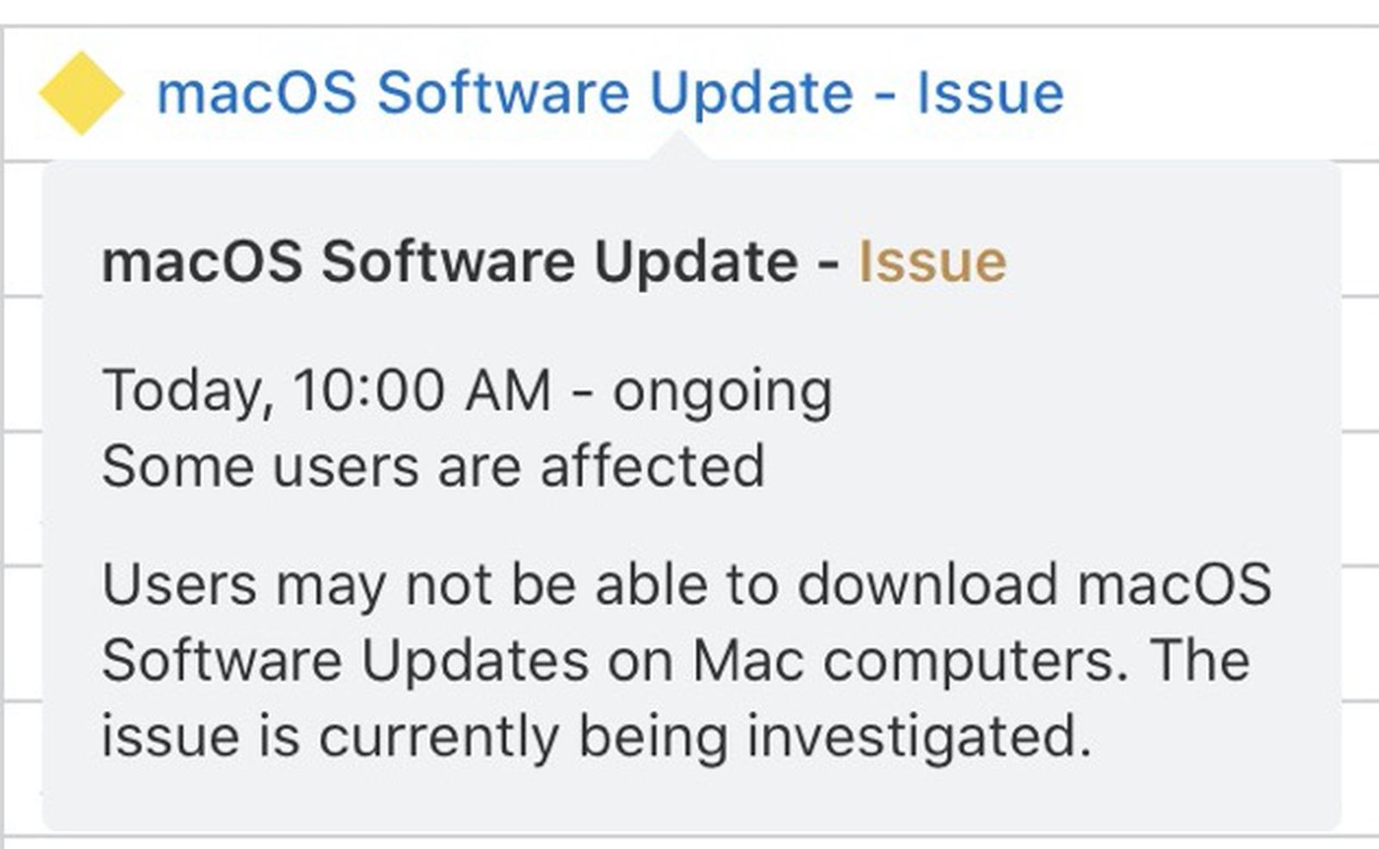Click the word 'ongoing' in the popover
1379x849 pixels.
[722, 390]
